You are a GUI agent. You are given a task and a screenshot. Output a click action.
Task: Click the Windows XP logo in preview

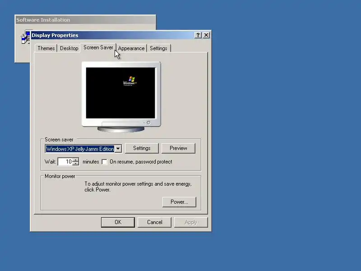point(130,81)
